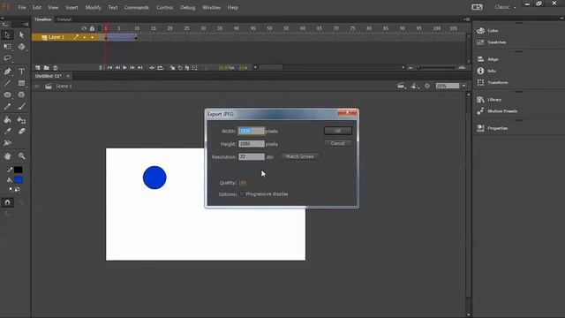Select the Ink Bottle tool

click(21, 120)
